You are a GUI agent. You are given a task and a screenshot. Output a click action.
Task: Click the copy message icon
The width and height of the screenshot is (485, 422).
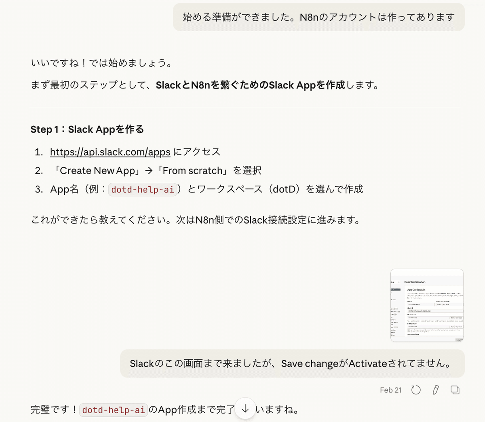pyautogui.click(x=455, y=390)
